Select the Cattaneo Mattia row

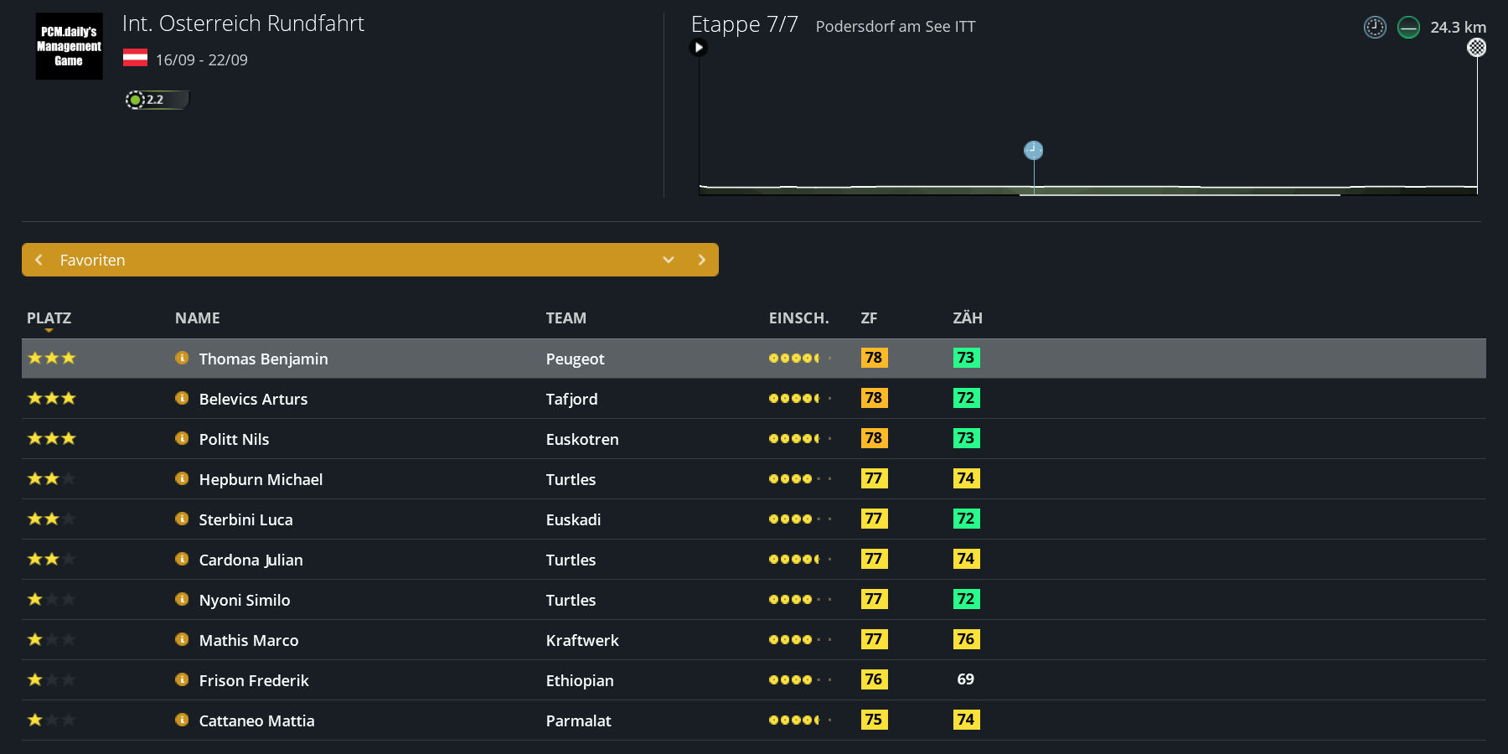[754, 720]
